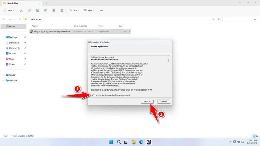Open the See more toolbar menu

tap(102, 10)
